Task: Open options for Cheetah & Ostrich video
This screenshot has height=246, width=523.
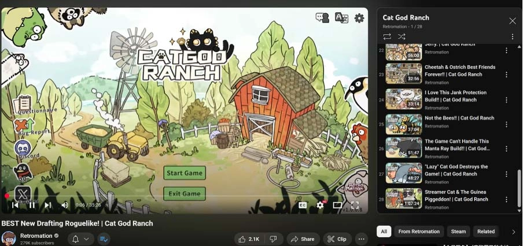Action: [506, 74]
